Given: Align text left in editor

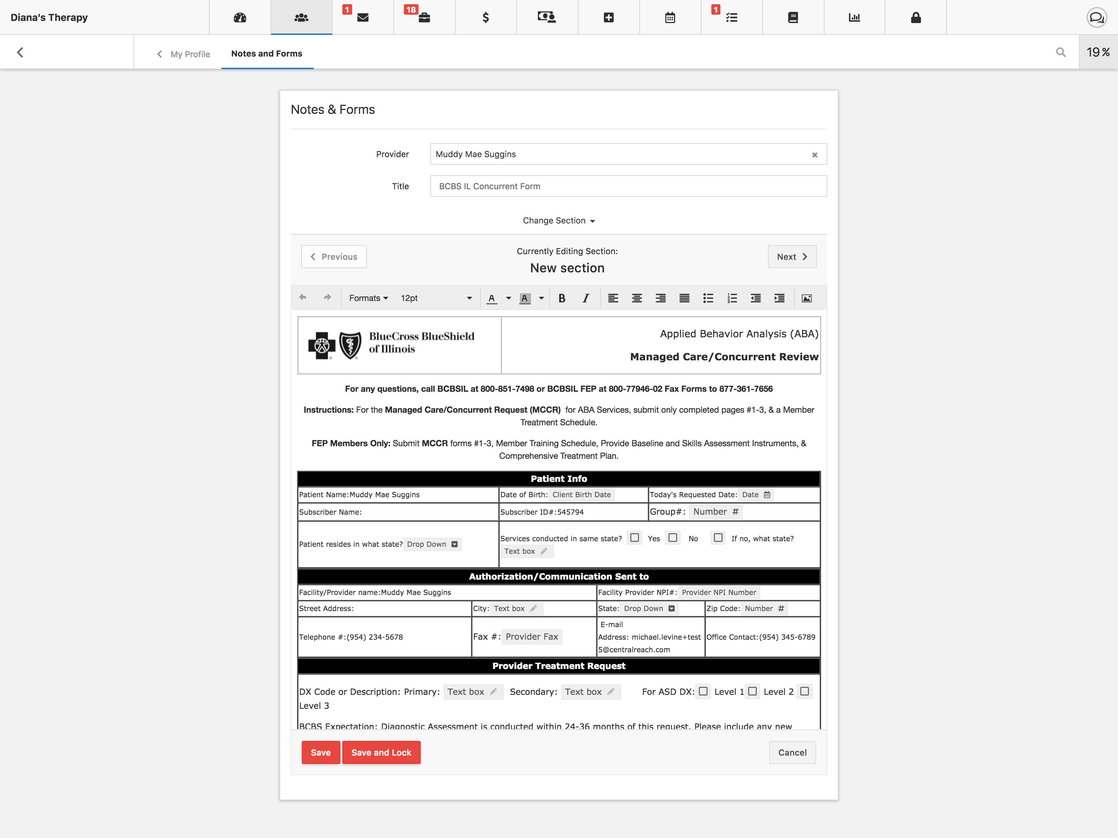Looking at the screenshot, I should (613, 298).
